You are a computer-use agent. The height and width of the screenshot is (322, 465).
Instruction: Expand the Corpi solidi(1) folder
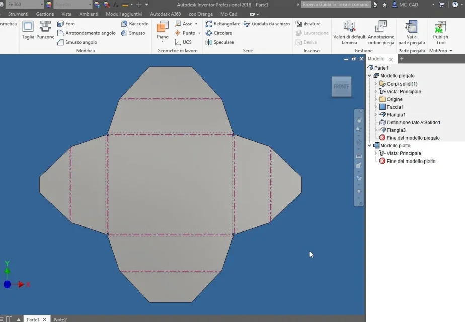click(376, 84)
